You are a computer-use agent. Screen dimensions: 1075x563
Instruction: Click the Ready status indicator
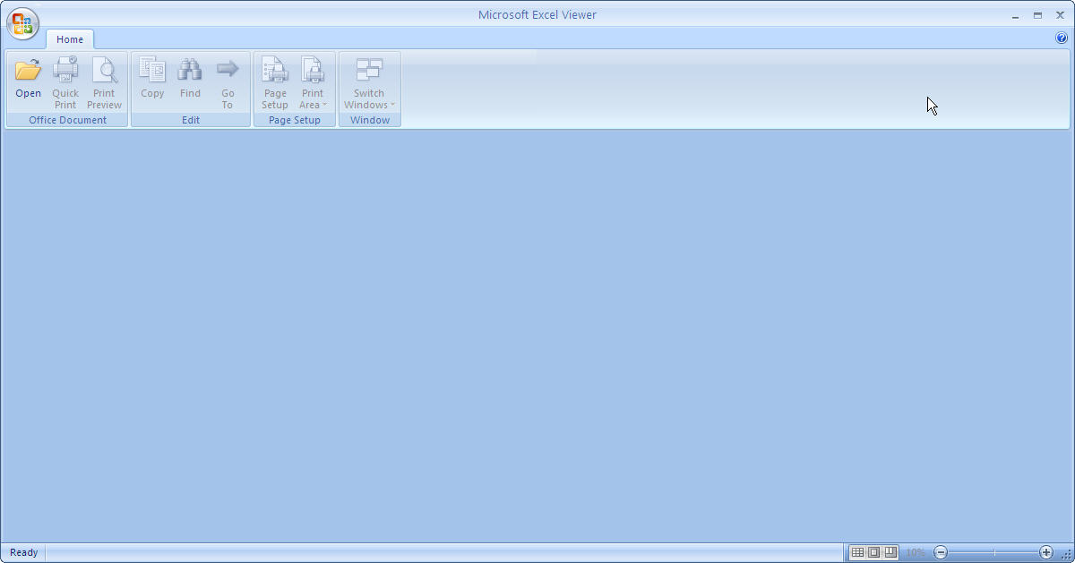[22, 552]
